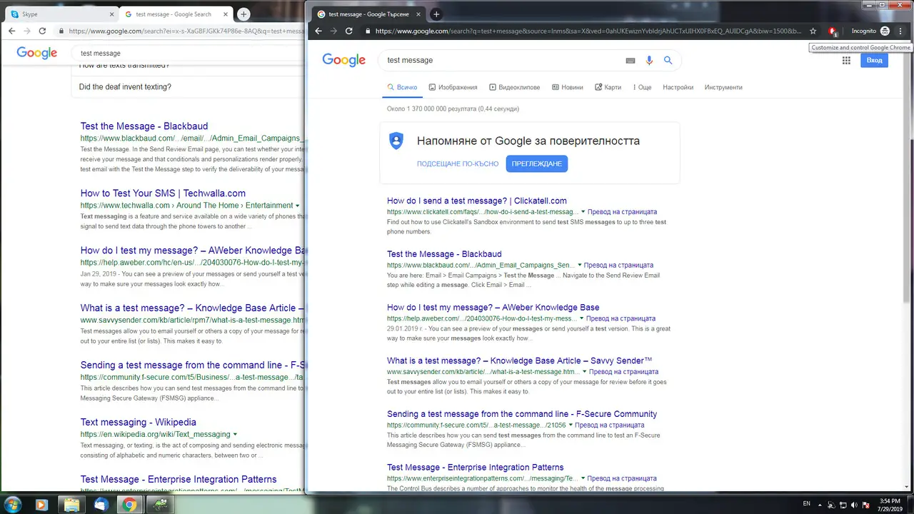Switch to the Skype browser tab
Image resolution: width=914 pixels, height=514 pixels.
pyautogui.click(x=61, y=14)
